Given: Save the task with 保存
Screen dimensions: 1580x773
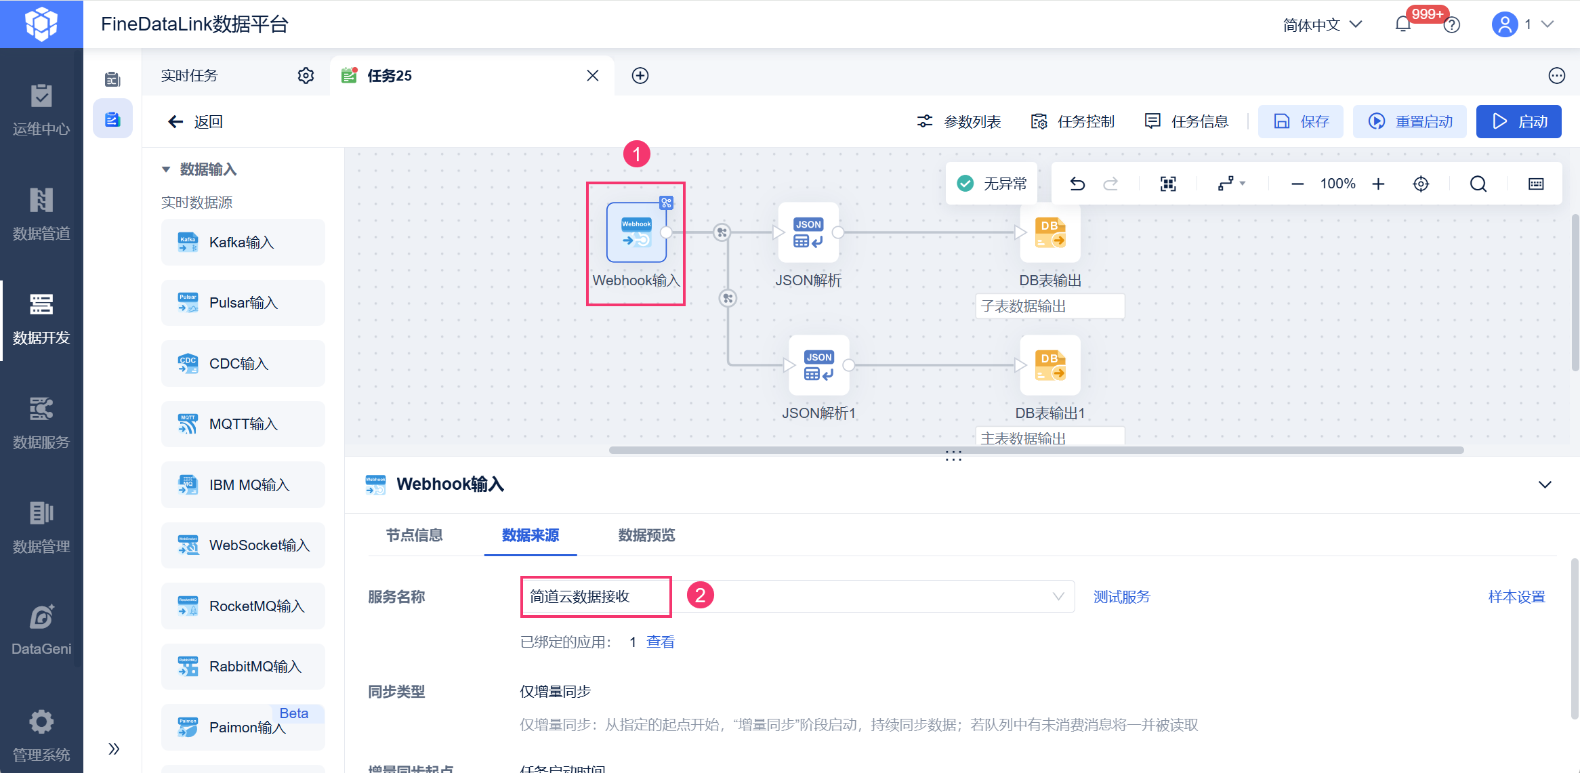Looking at the screenshot, I should pyautogui.click(x=1301, y=121).
